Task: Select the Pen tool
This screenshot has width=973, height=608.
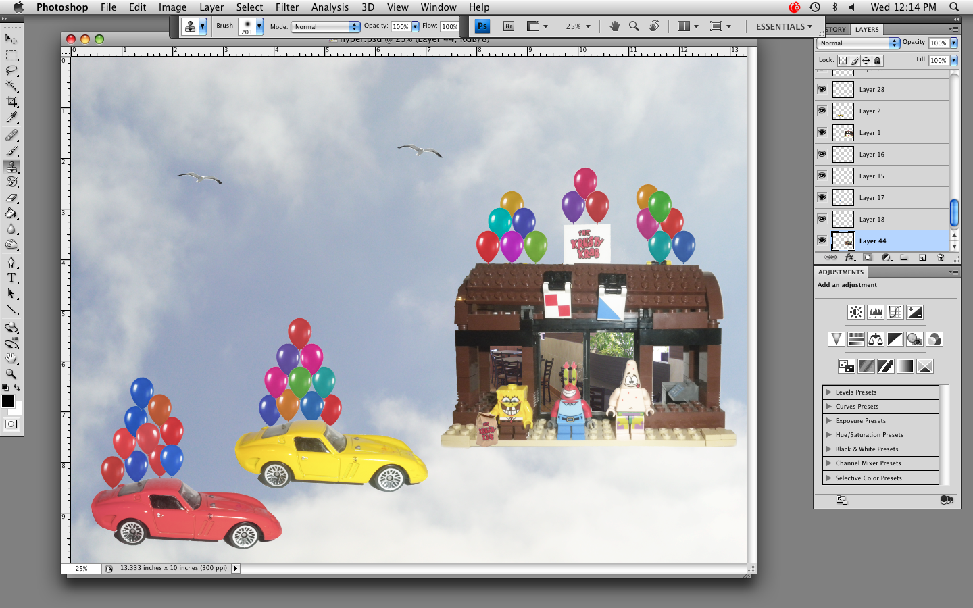Action: (11, 262)
